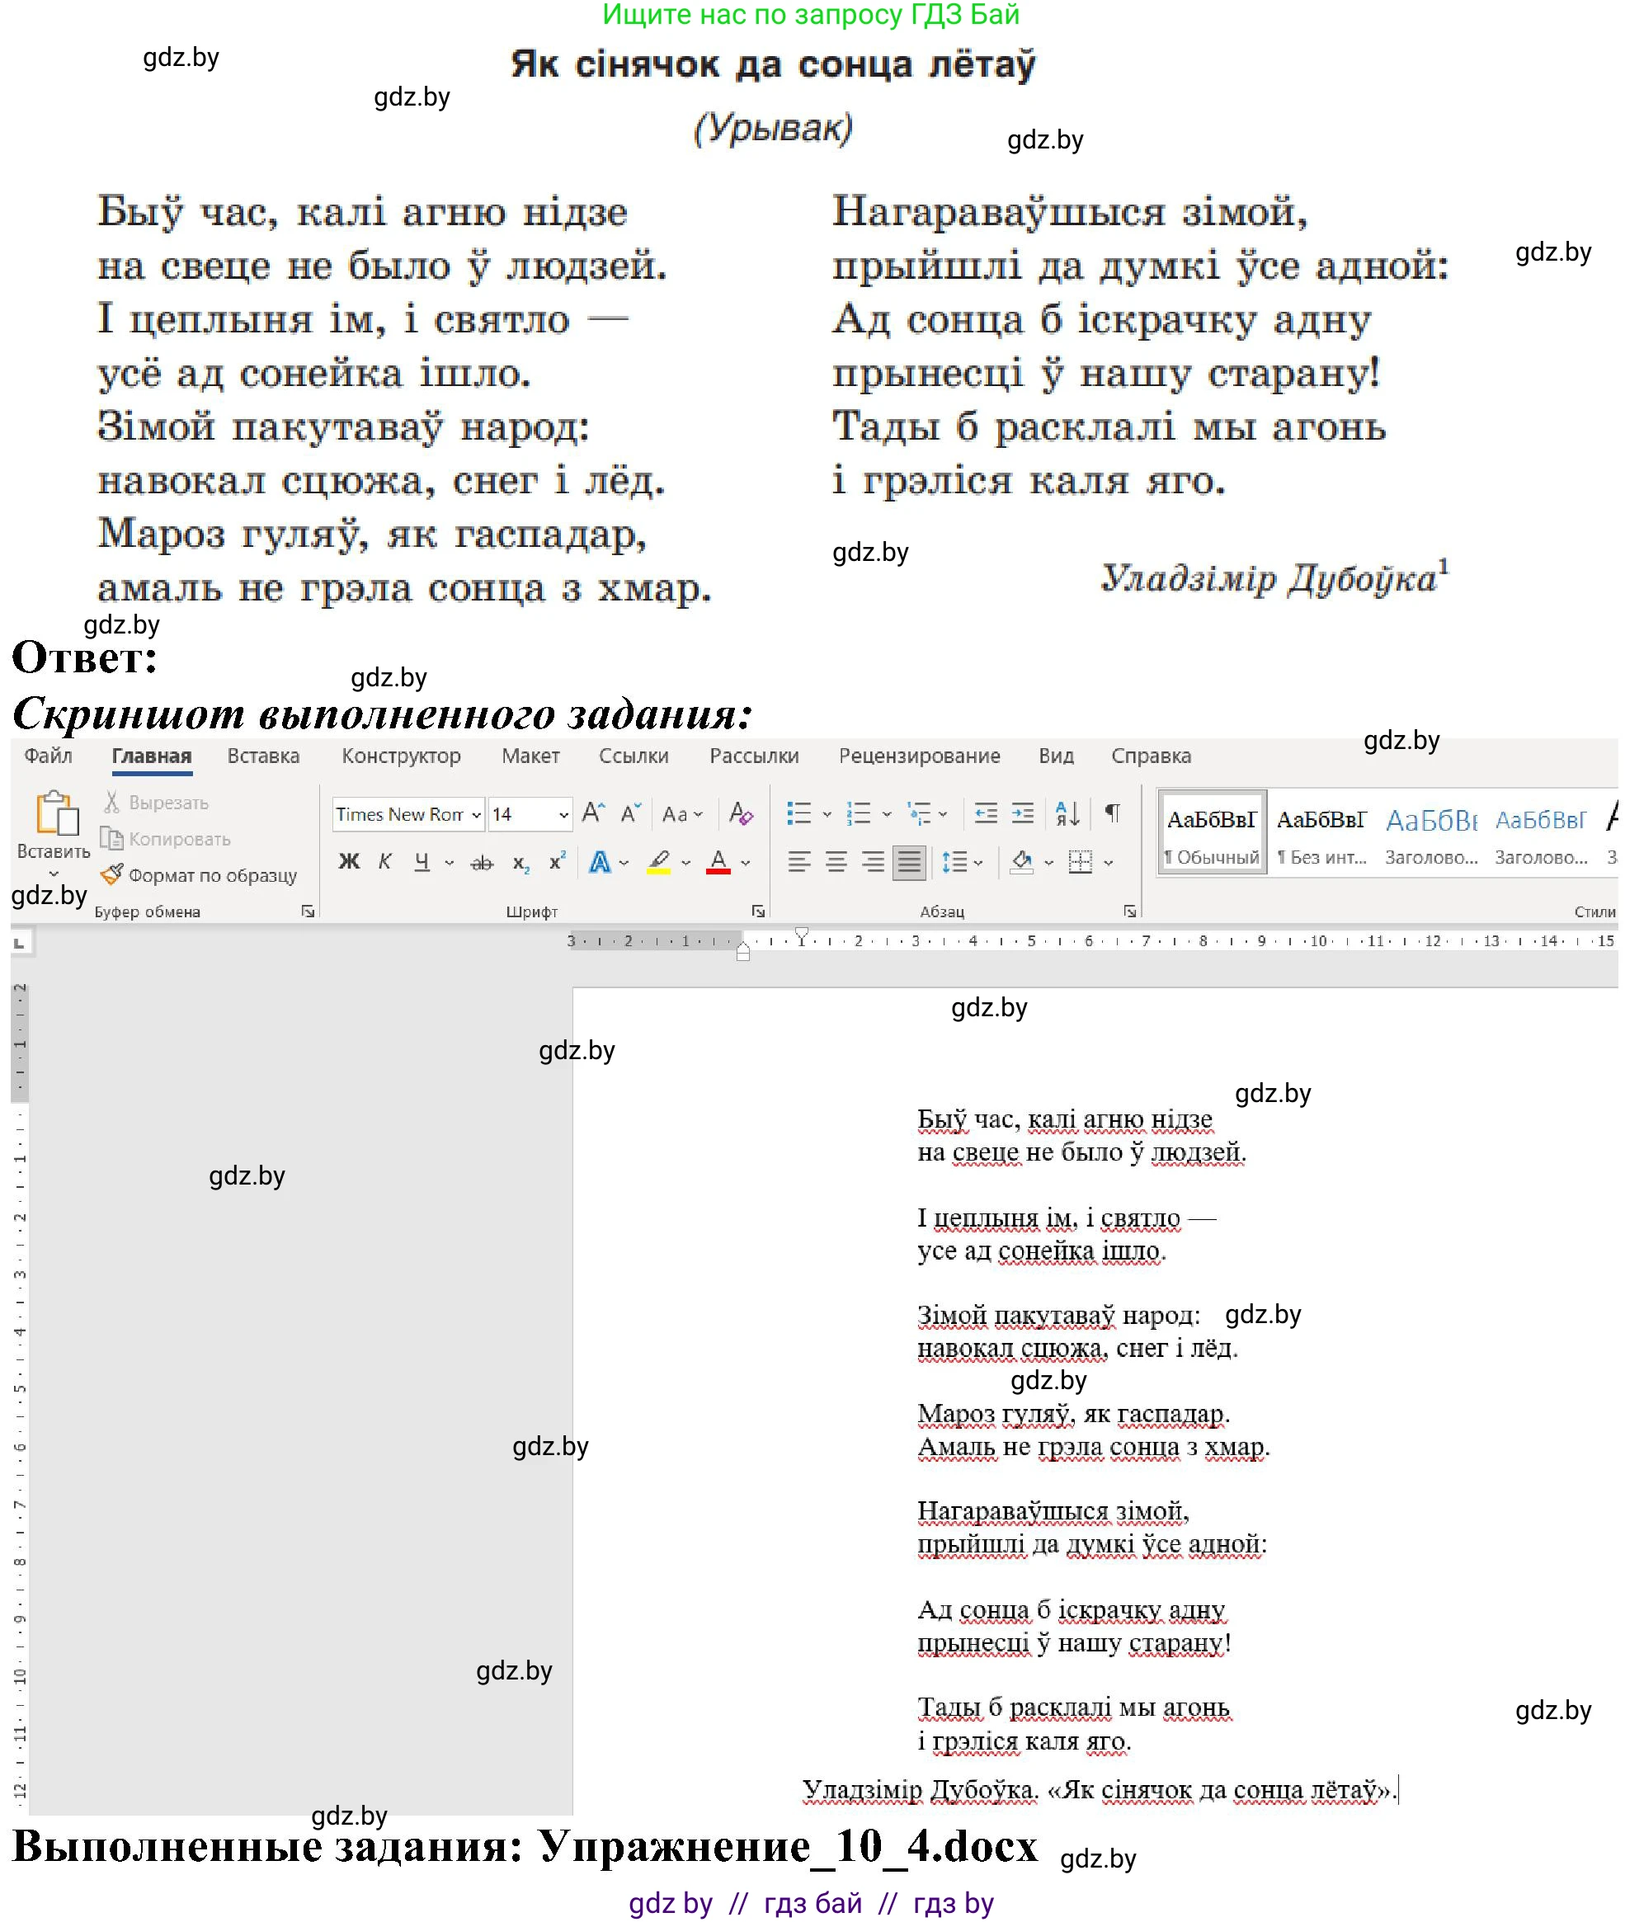Image resolution: width=1625 pixels, height=1922 pixels.
Task: Open the Шрифт dialog launcher
Action: point(757,912)
